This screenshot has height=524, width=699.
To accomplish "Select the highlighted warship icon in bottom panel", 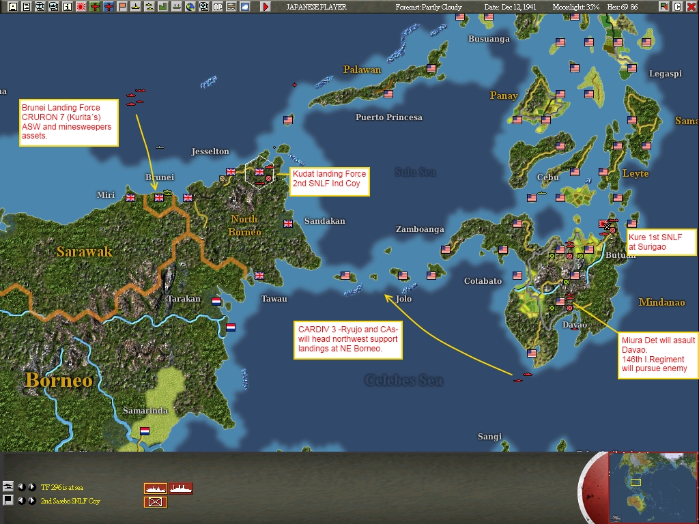I will pyautogui.click(x=156, y=489).
